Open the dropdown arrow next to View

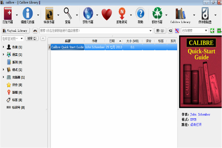pyautogui.click(x=77, y=15)
